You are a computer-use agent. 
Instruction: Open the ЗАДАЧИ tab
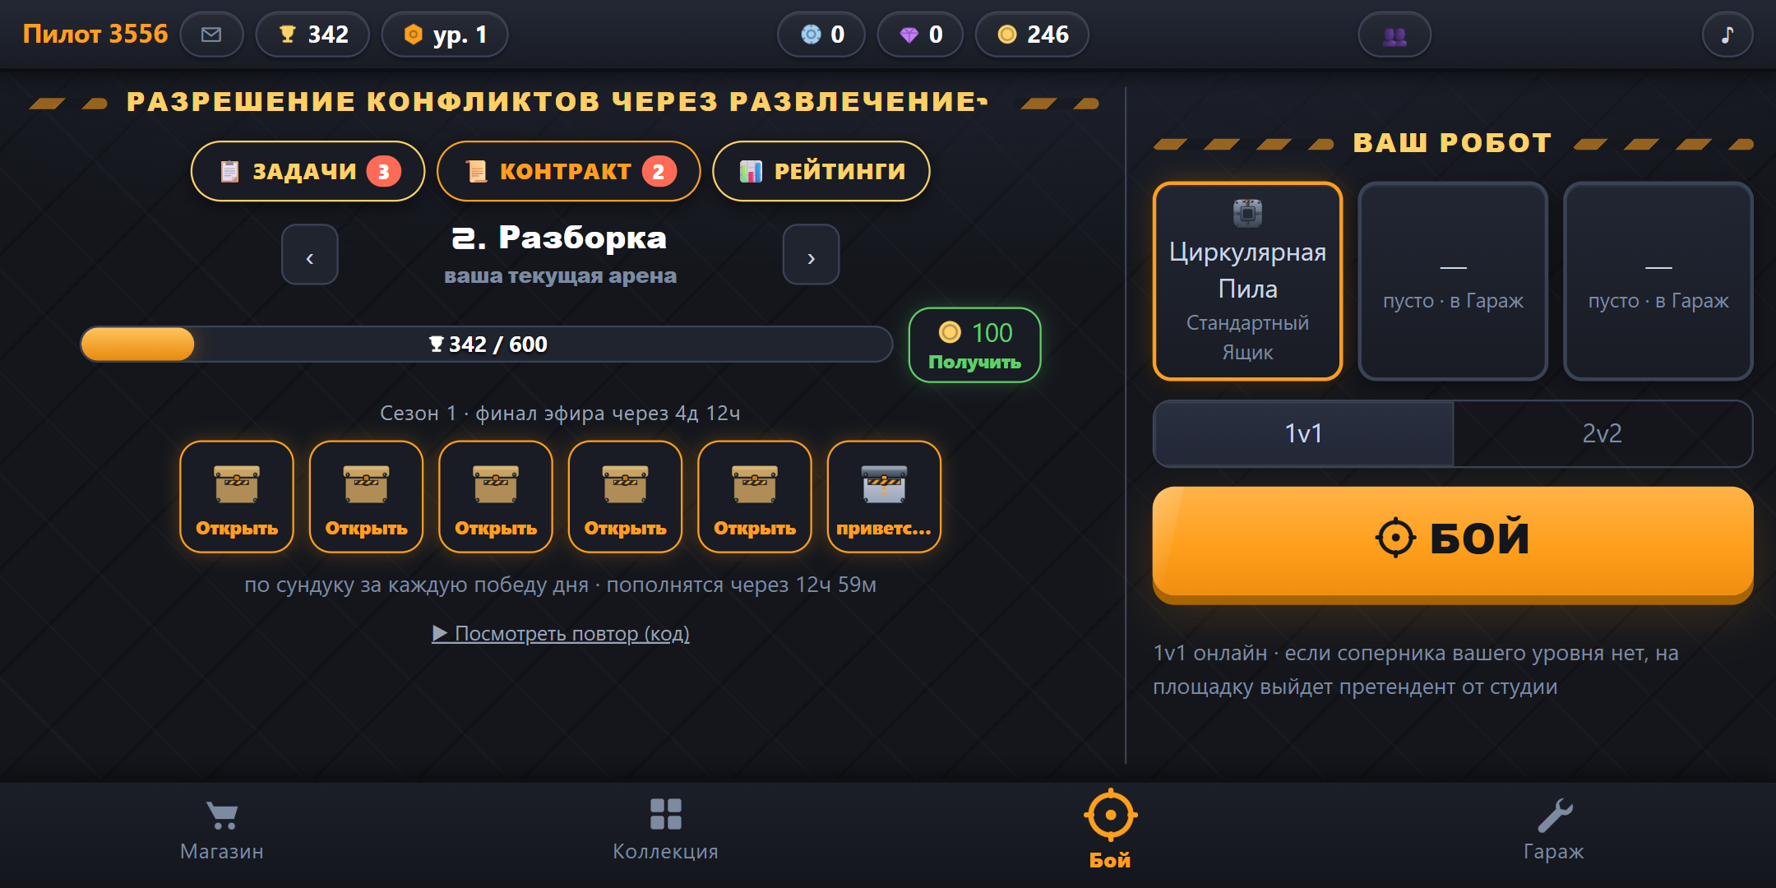308,171
